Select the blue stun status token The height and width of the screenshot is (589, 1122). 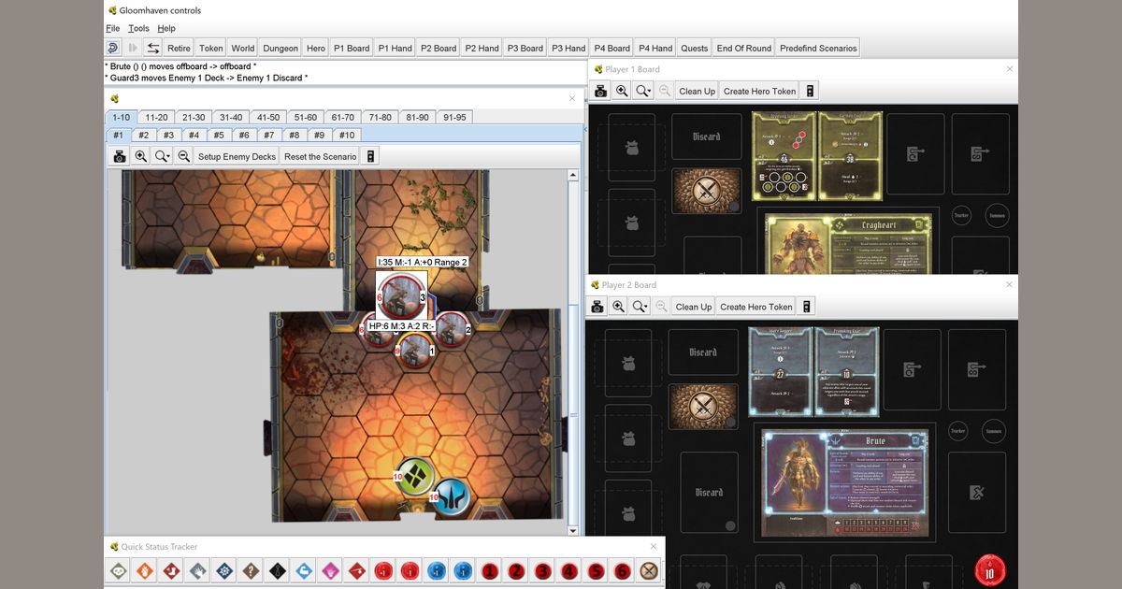223,569
